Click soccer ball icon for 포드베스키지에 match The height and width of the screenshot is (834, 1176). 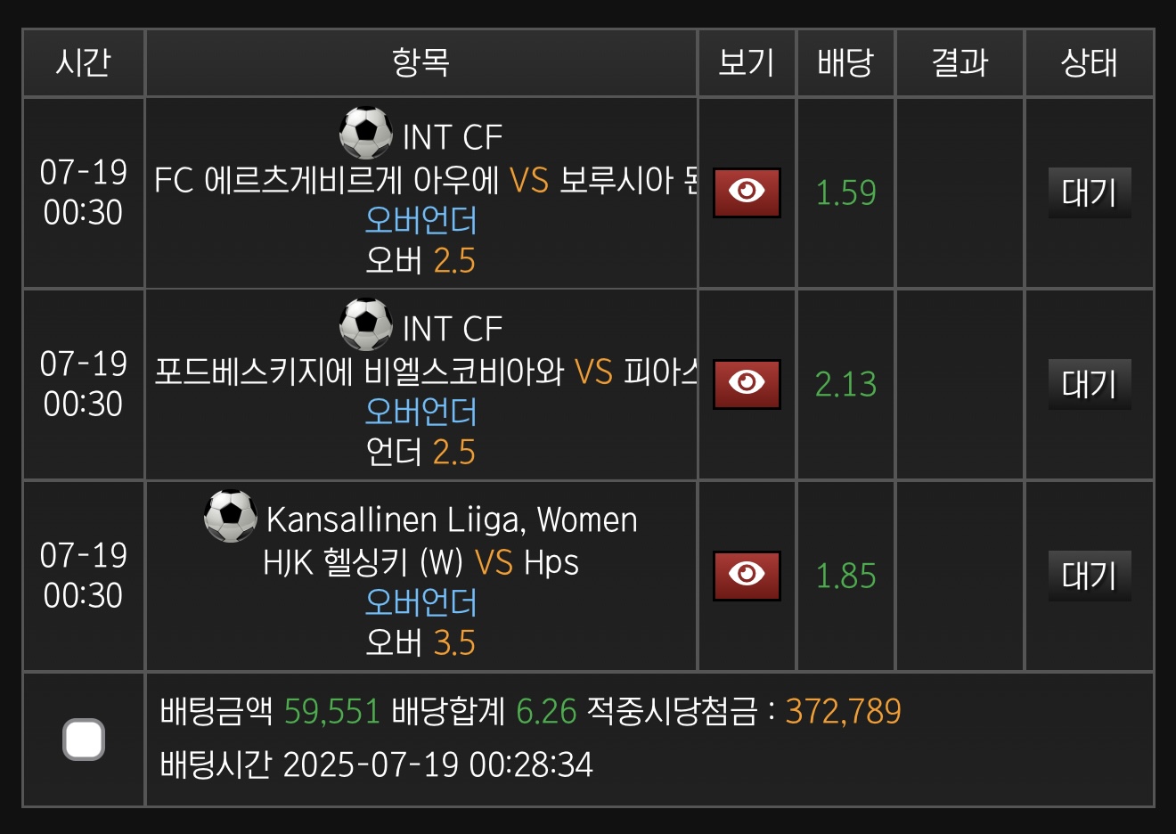[365, 325]
